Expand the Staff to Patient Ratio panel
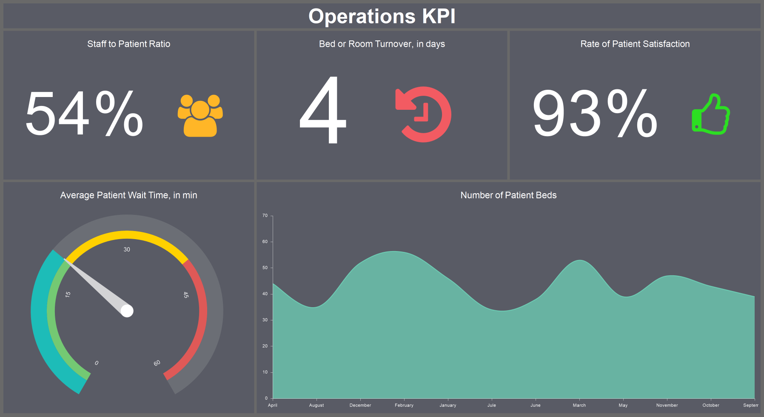 pyautogui.click(x=128, y=43)
